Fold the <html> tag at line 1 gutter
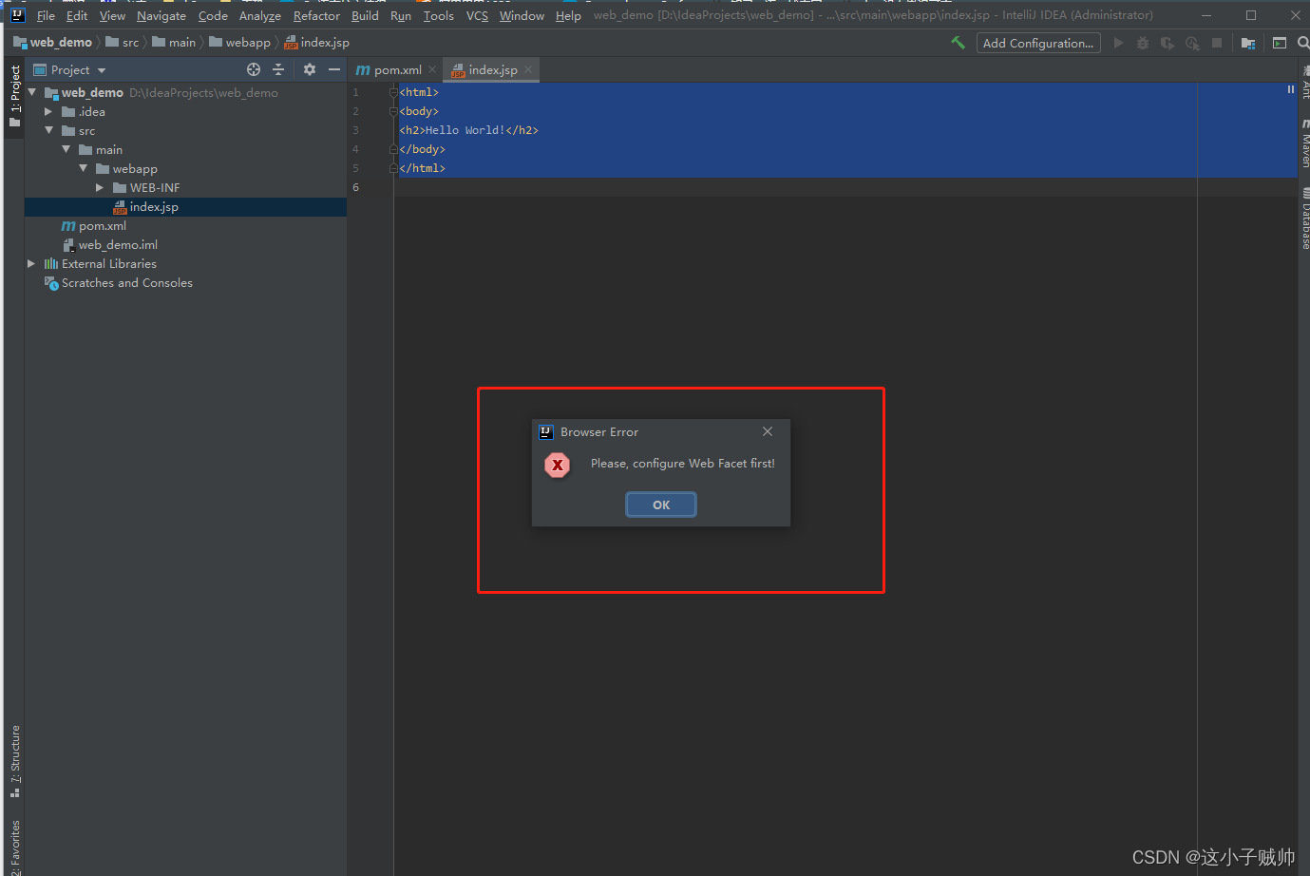The width and height of the screenshot is (1310, 876). pos(393,92)
